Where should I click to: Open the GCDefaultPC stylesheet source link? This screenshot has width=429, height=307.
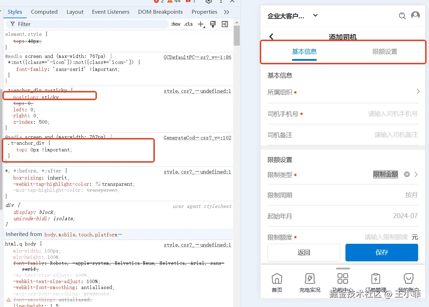[198, 57]
